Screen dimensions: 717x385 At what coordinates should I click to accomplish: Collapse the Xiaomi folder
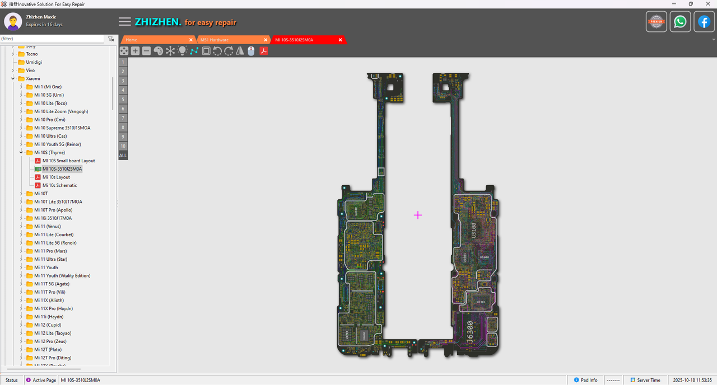pyautogui.click(x=13, y=79)
